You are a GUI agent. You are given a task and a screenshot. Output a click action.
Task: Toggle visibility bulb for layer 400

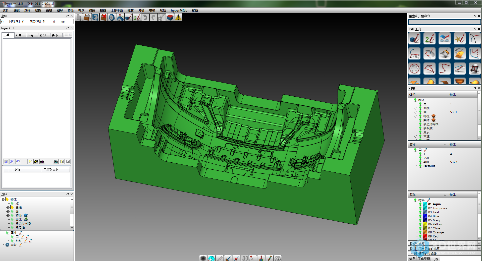420,162
